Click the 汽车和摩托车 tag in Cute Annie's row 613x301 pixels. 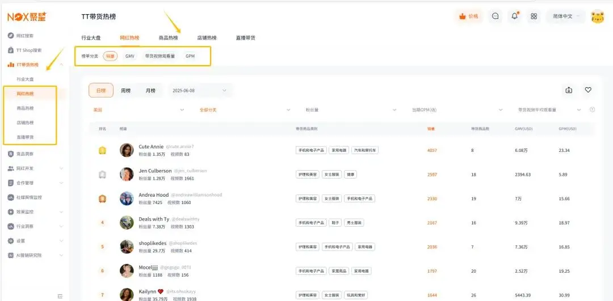[x=365, y=150]
